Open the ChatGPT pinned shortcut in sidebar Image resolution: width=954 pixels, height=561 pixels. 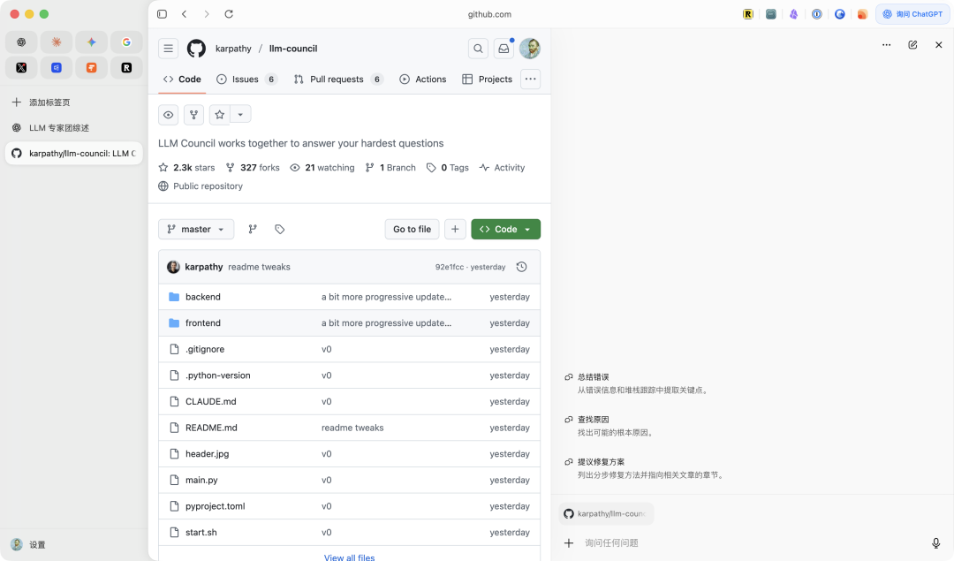click(21, 42)
